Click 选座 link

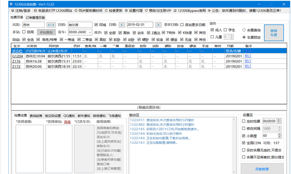[x=67, y=122]
